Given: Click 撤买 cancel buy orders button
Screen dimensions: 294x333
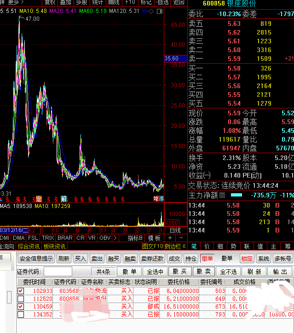Looking at the screenshot, I should tap(179, 272).
